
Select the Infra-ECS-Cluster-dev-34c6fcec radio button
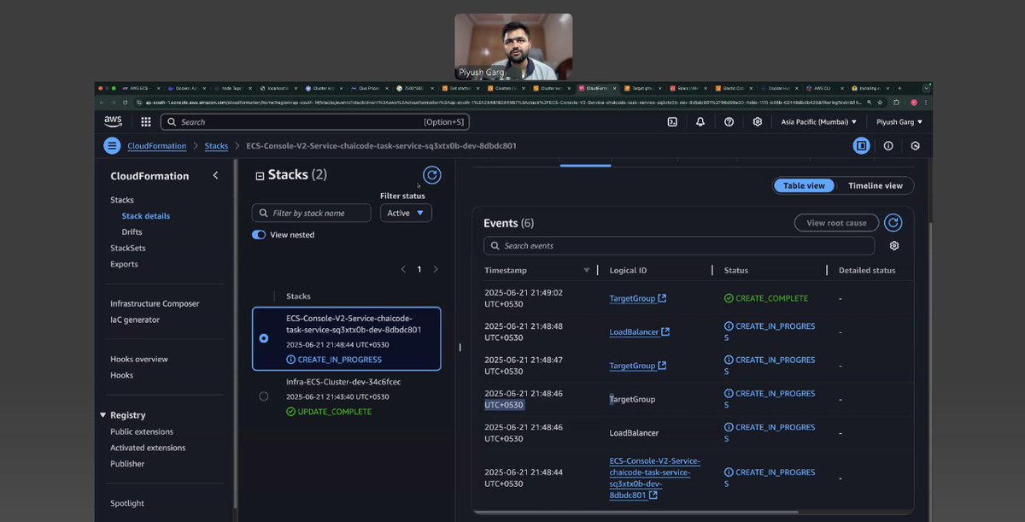[x=264, y=396]
